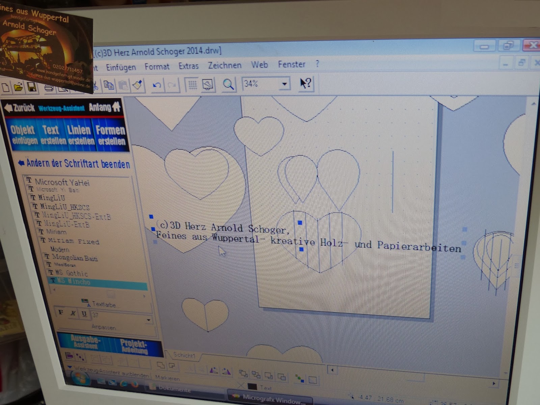Open the Fenster menu
Viewport: 540px width, 405px height.
[x=291, y=64]
